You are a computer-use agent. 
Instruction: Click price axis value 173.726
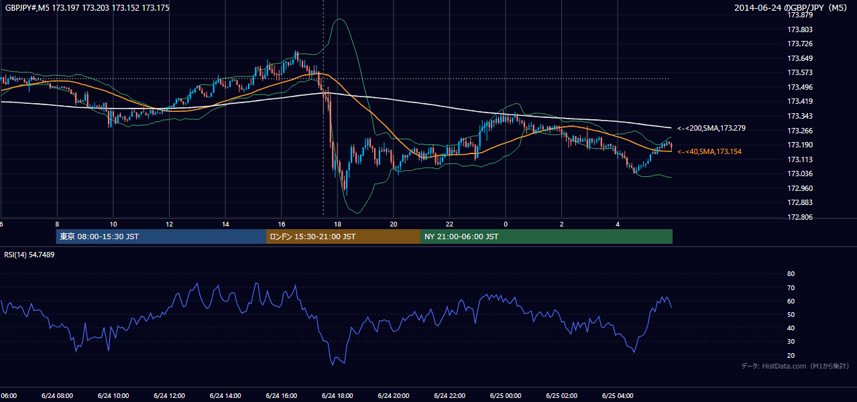[799, 44]
